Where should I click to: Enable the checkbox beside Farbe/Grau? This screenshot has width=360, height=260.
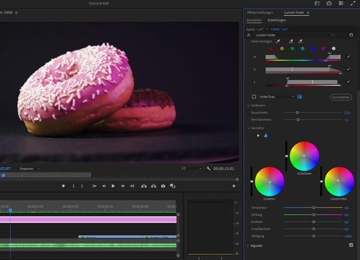[254, 97]
